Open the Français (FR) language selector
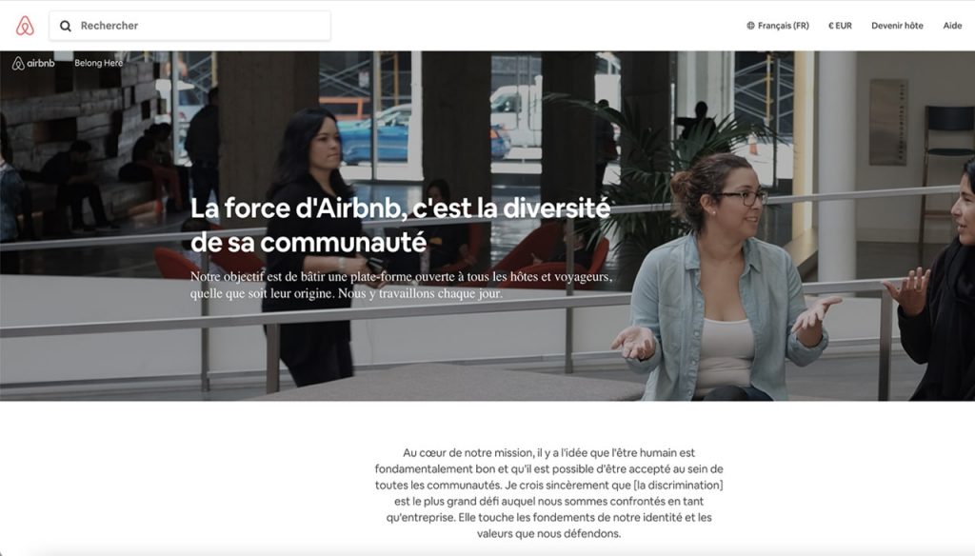This screenshot has height=556, width=975. click(x=778, y=26)
